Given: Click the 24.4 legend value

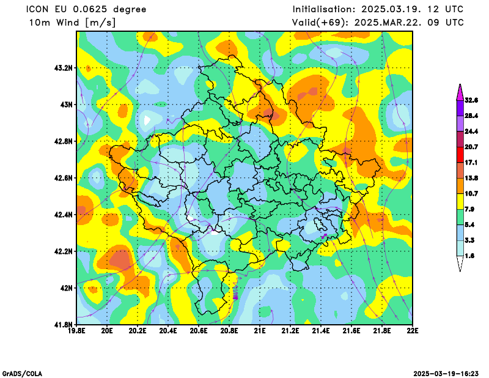Looking at the screenshot, I should click(471, 132).
